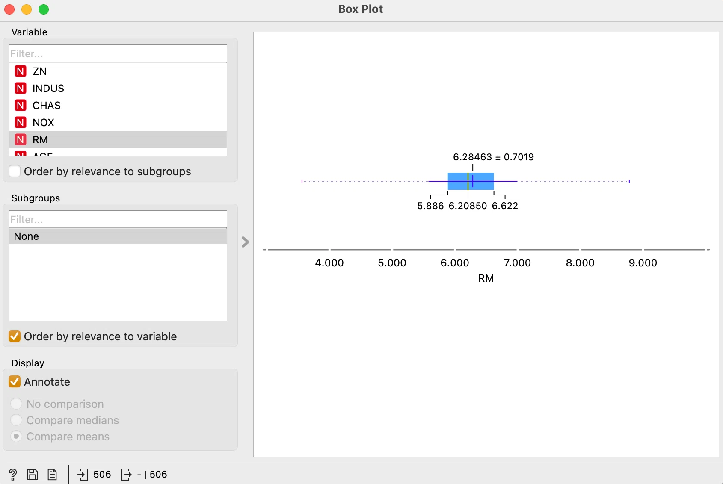
Task: Click the third quartile label 6.622
Action: tap(505, 206)
